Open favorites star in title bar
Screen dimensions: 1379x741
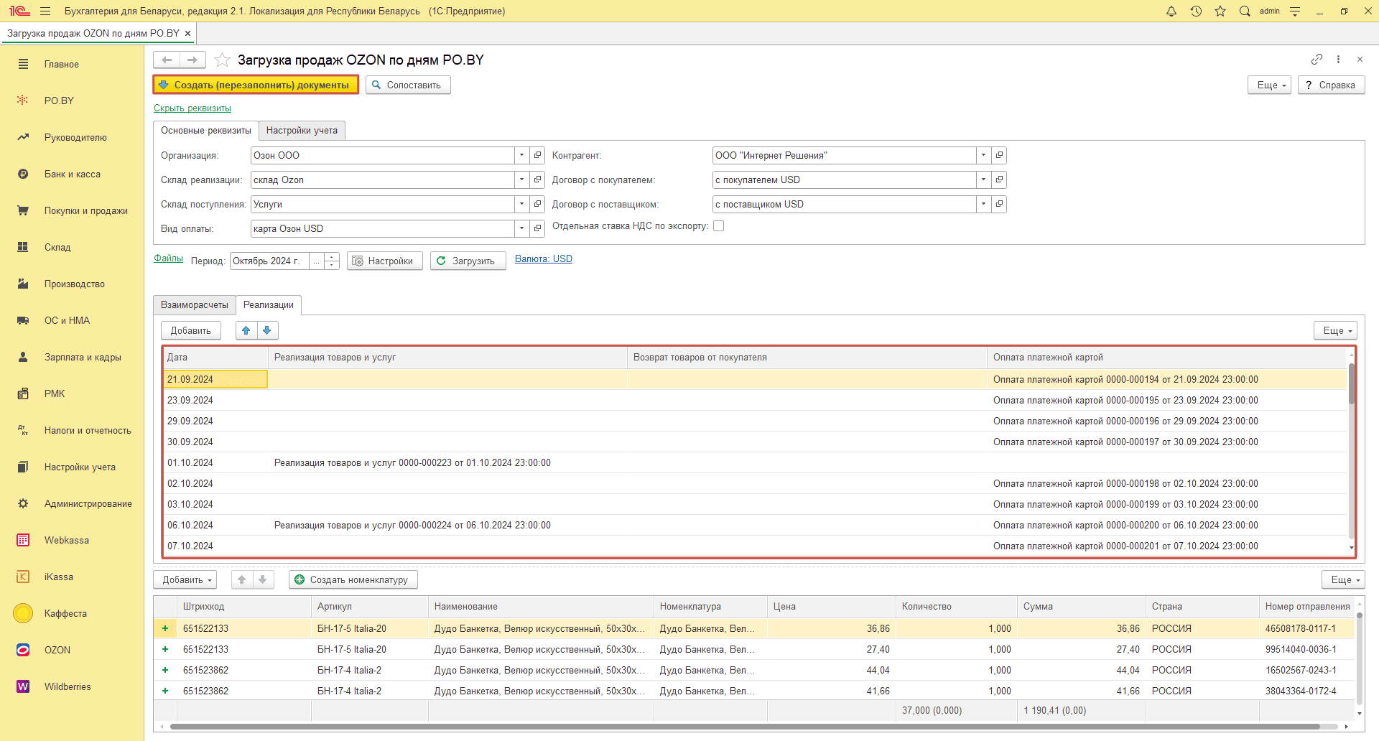pos(1220,11)
